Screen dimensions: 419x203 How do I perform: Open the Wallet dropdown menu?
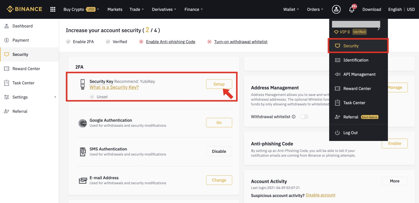click(291, 10)
